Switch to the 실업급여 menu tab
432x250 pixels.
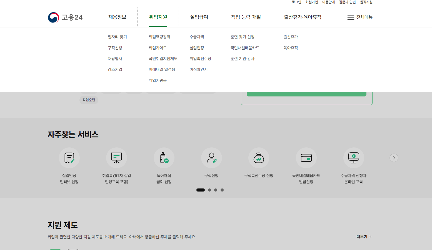(x=199, y=17)
